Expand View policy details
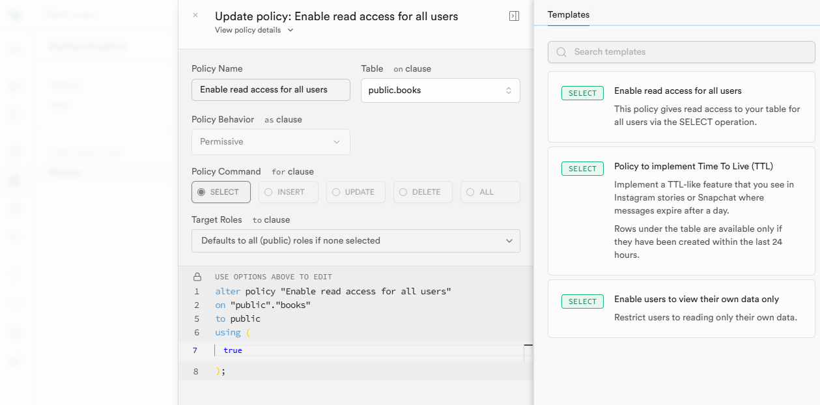The height and width of the screenshot is (405, 820). tap(253, 30)
